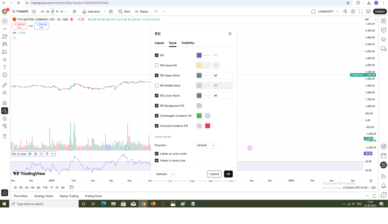
Task: Switch to the Style tab
Action: pos(172,43)
